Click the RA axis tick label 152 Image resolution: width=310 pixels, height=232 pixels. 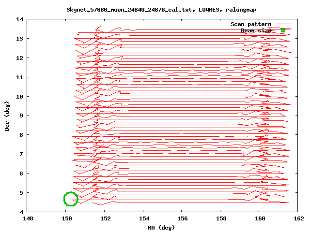[x=106, y=218]
